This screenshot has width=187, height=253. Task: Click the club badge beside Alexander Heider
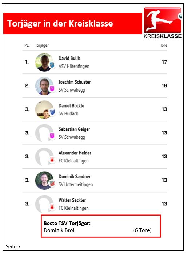(x=52, y=160)
